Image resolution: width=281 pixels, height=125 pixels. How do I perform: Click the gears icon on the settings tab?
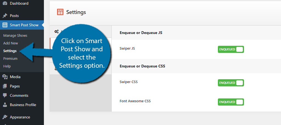pyautogui.click(x=57, y=32)
